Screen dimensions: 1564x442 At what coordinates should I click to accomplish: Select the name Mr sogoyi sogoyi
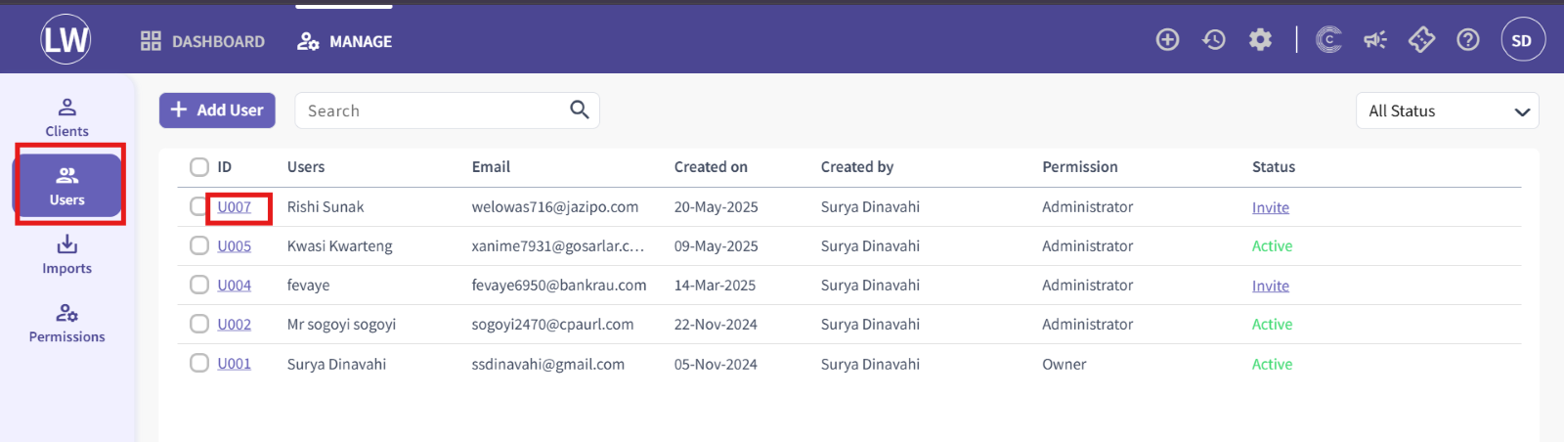click(x=342, y=325)
